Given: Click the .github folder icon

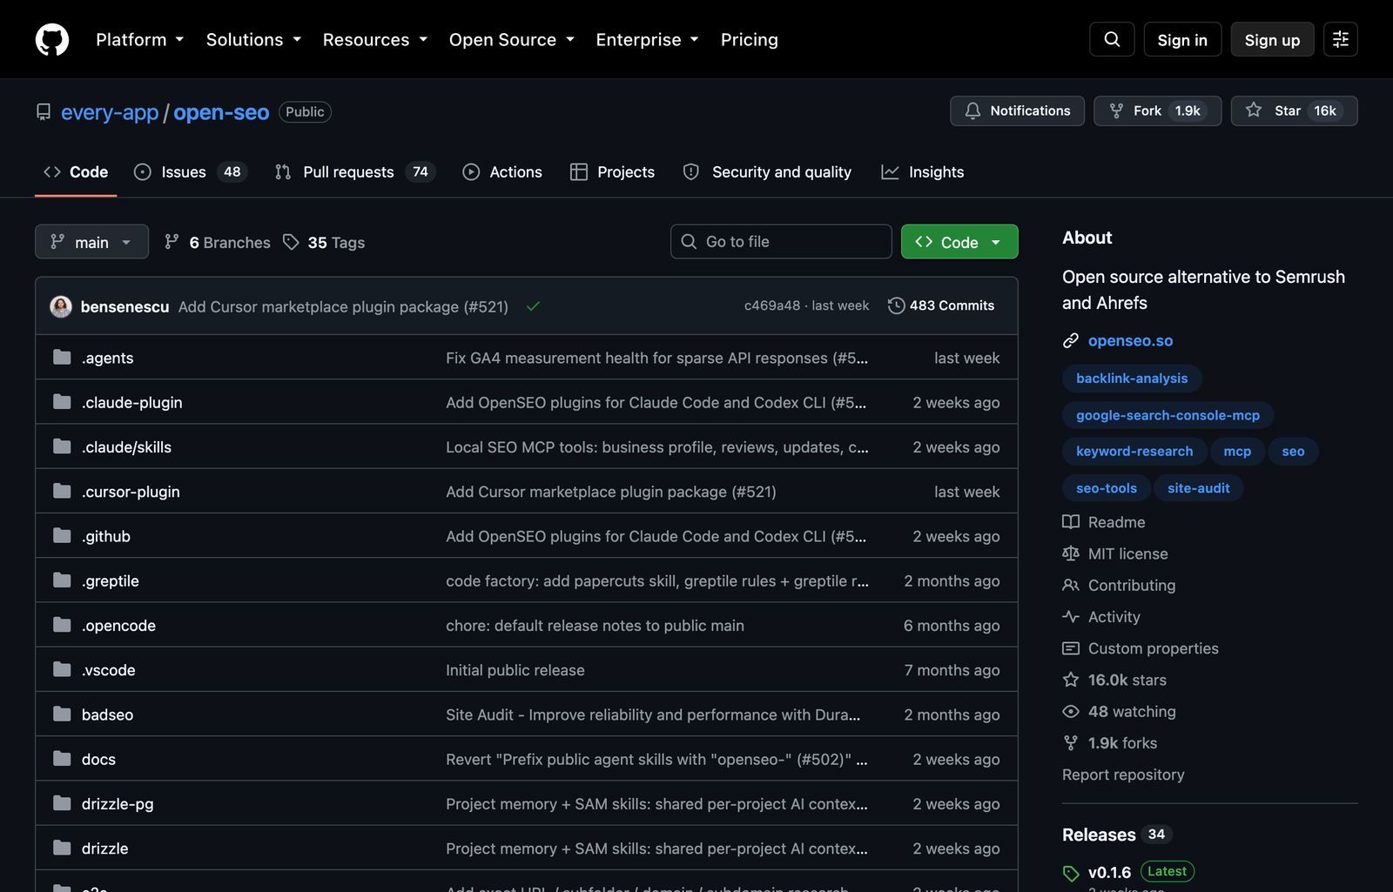Looking at the screenshot, I should [62, 536].
